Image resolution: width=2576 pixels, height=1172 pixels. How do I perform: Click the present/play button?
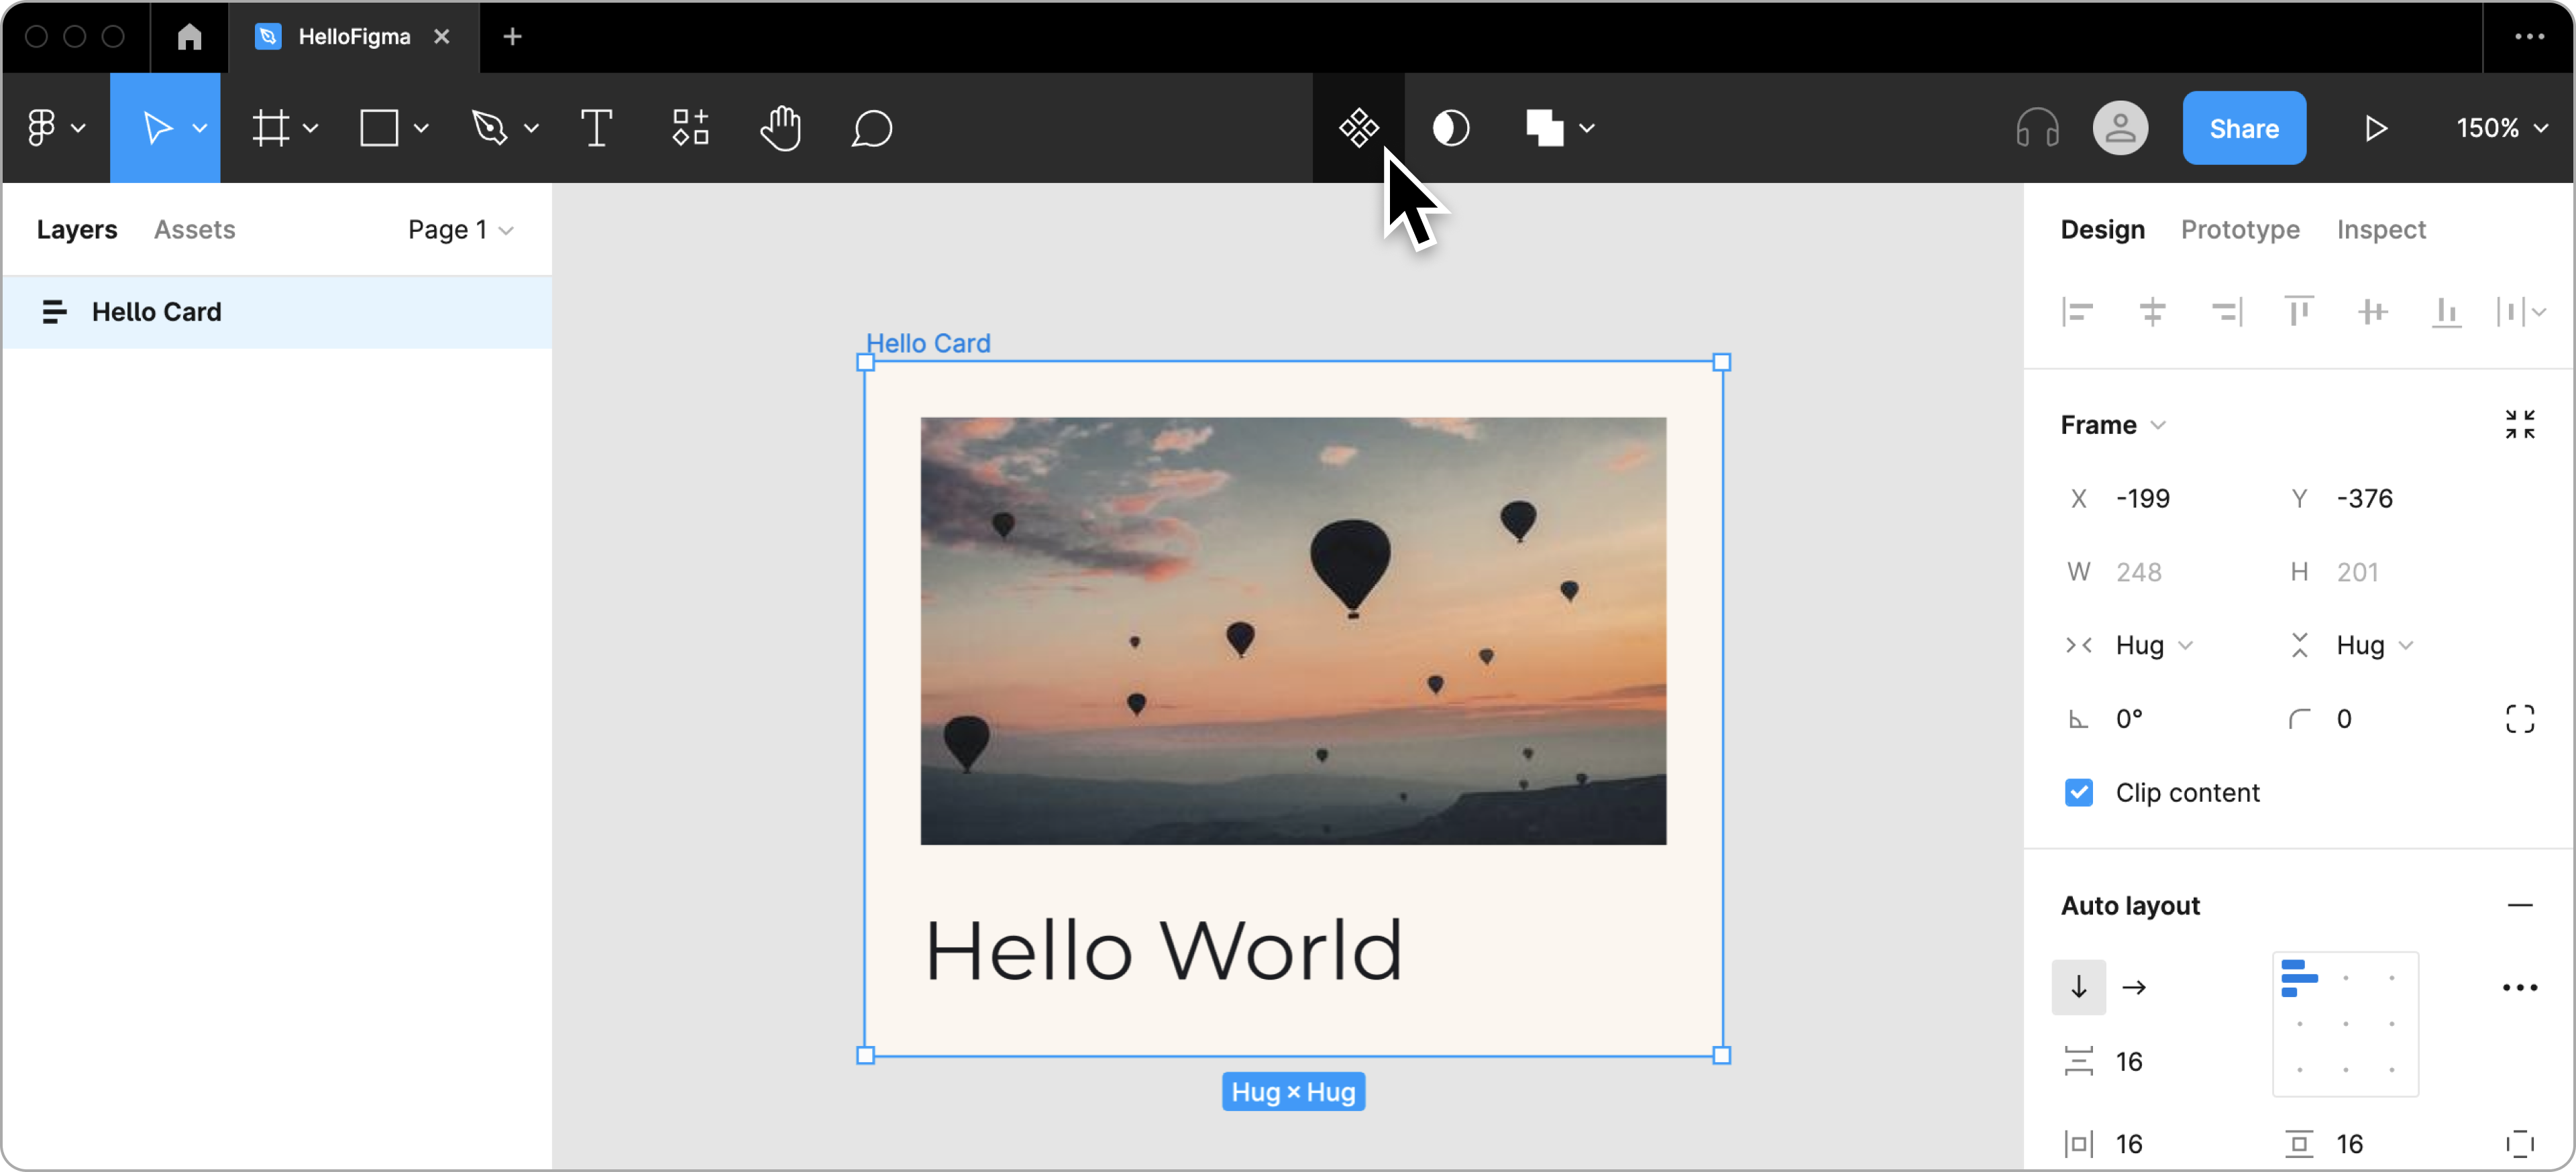(x=2372, y=128)
